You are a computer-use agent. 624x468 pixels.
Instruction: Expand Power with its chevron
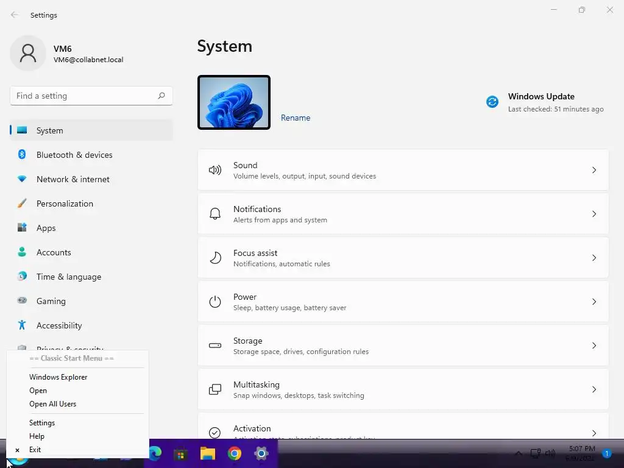[594, 302]
